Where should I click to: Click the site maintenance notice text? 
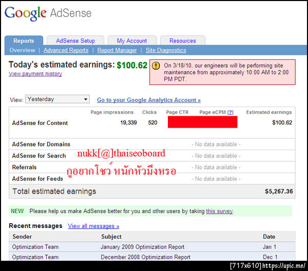pos(226,72)
